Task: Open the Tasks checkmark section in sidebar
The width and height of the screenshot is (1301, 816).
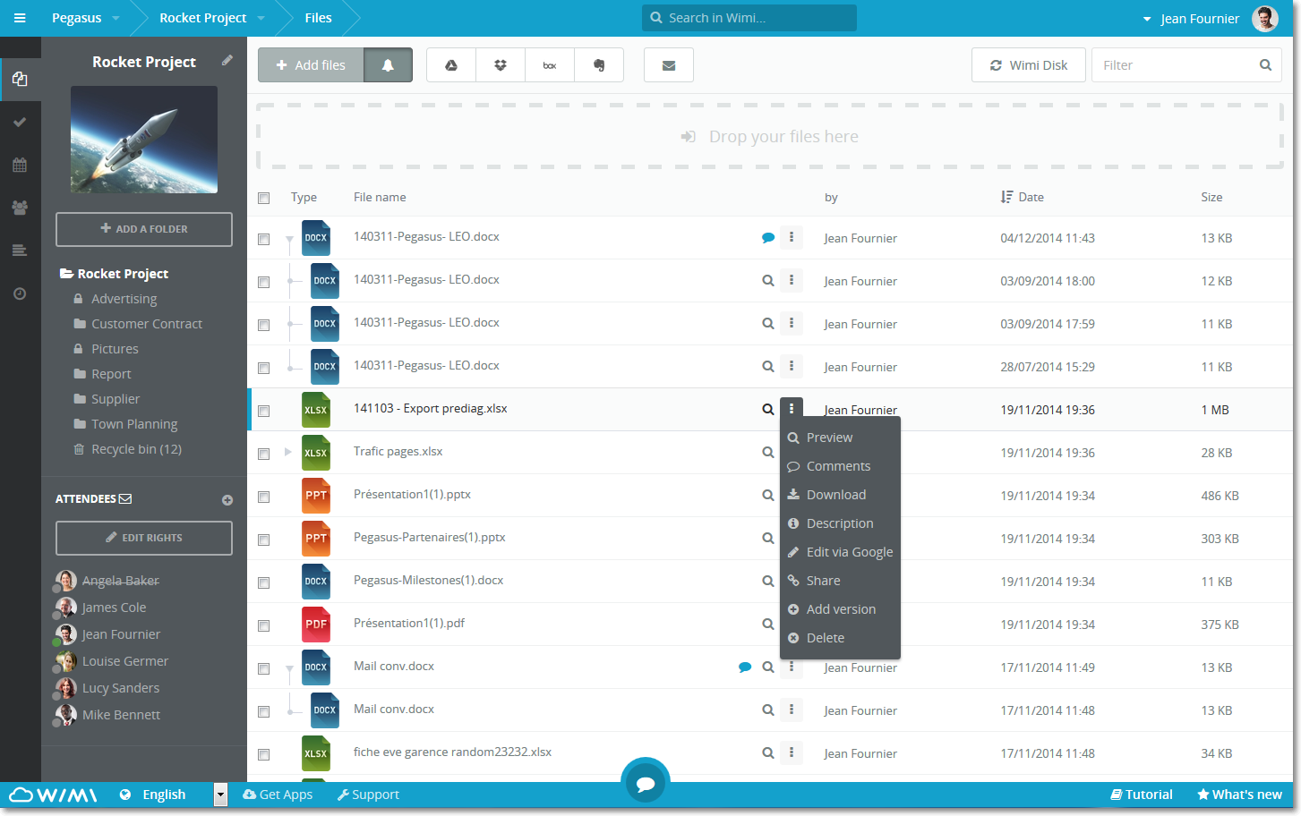Action: 20,122
